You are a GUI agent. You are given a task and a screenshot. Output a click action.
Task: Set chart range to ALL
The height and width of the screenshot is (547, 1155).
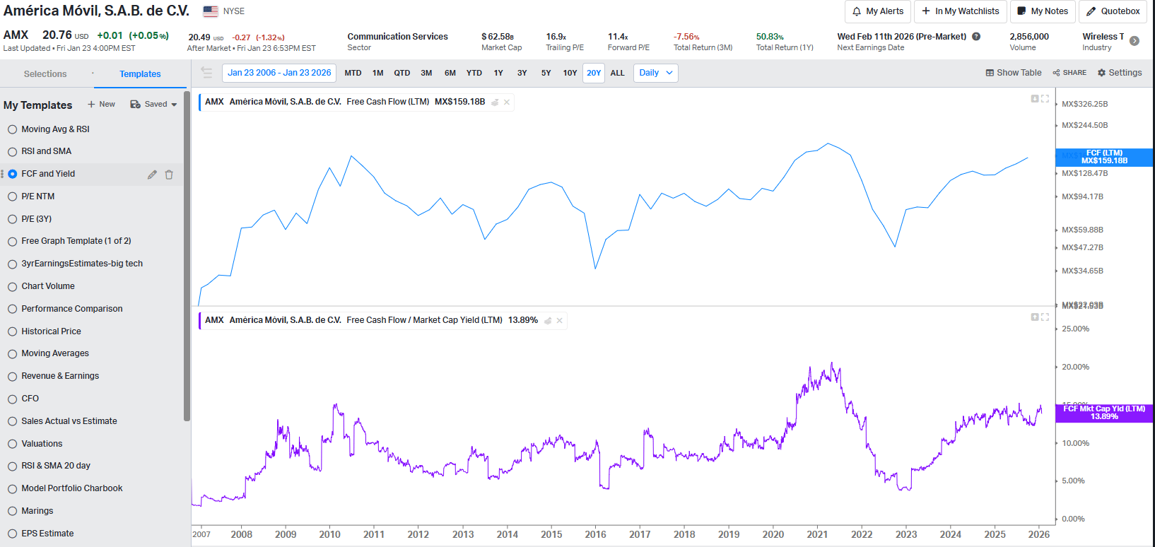tap(618, 73)
